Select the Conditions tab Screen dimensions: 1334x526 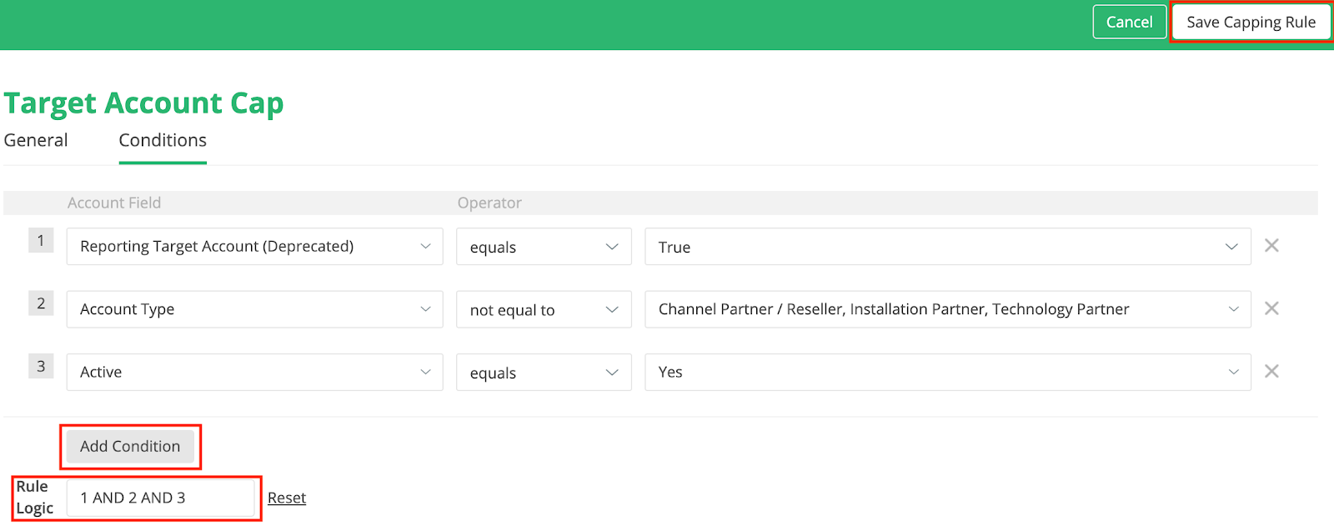pos(163,140)
